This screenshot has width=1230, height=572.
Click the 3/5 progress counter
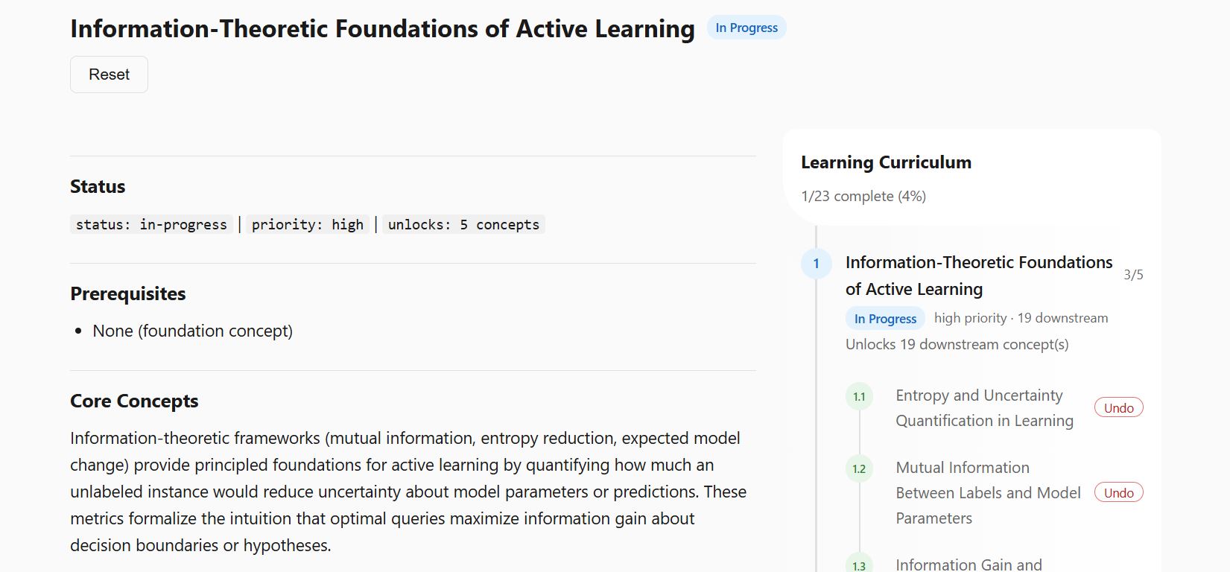[1132, 275]
